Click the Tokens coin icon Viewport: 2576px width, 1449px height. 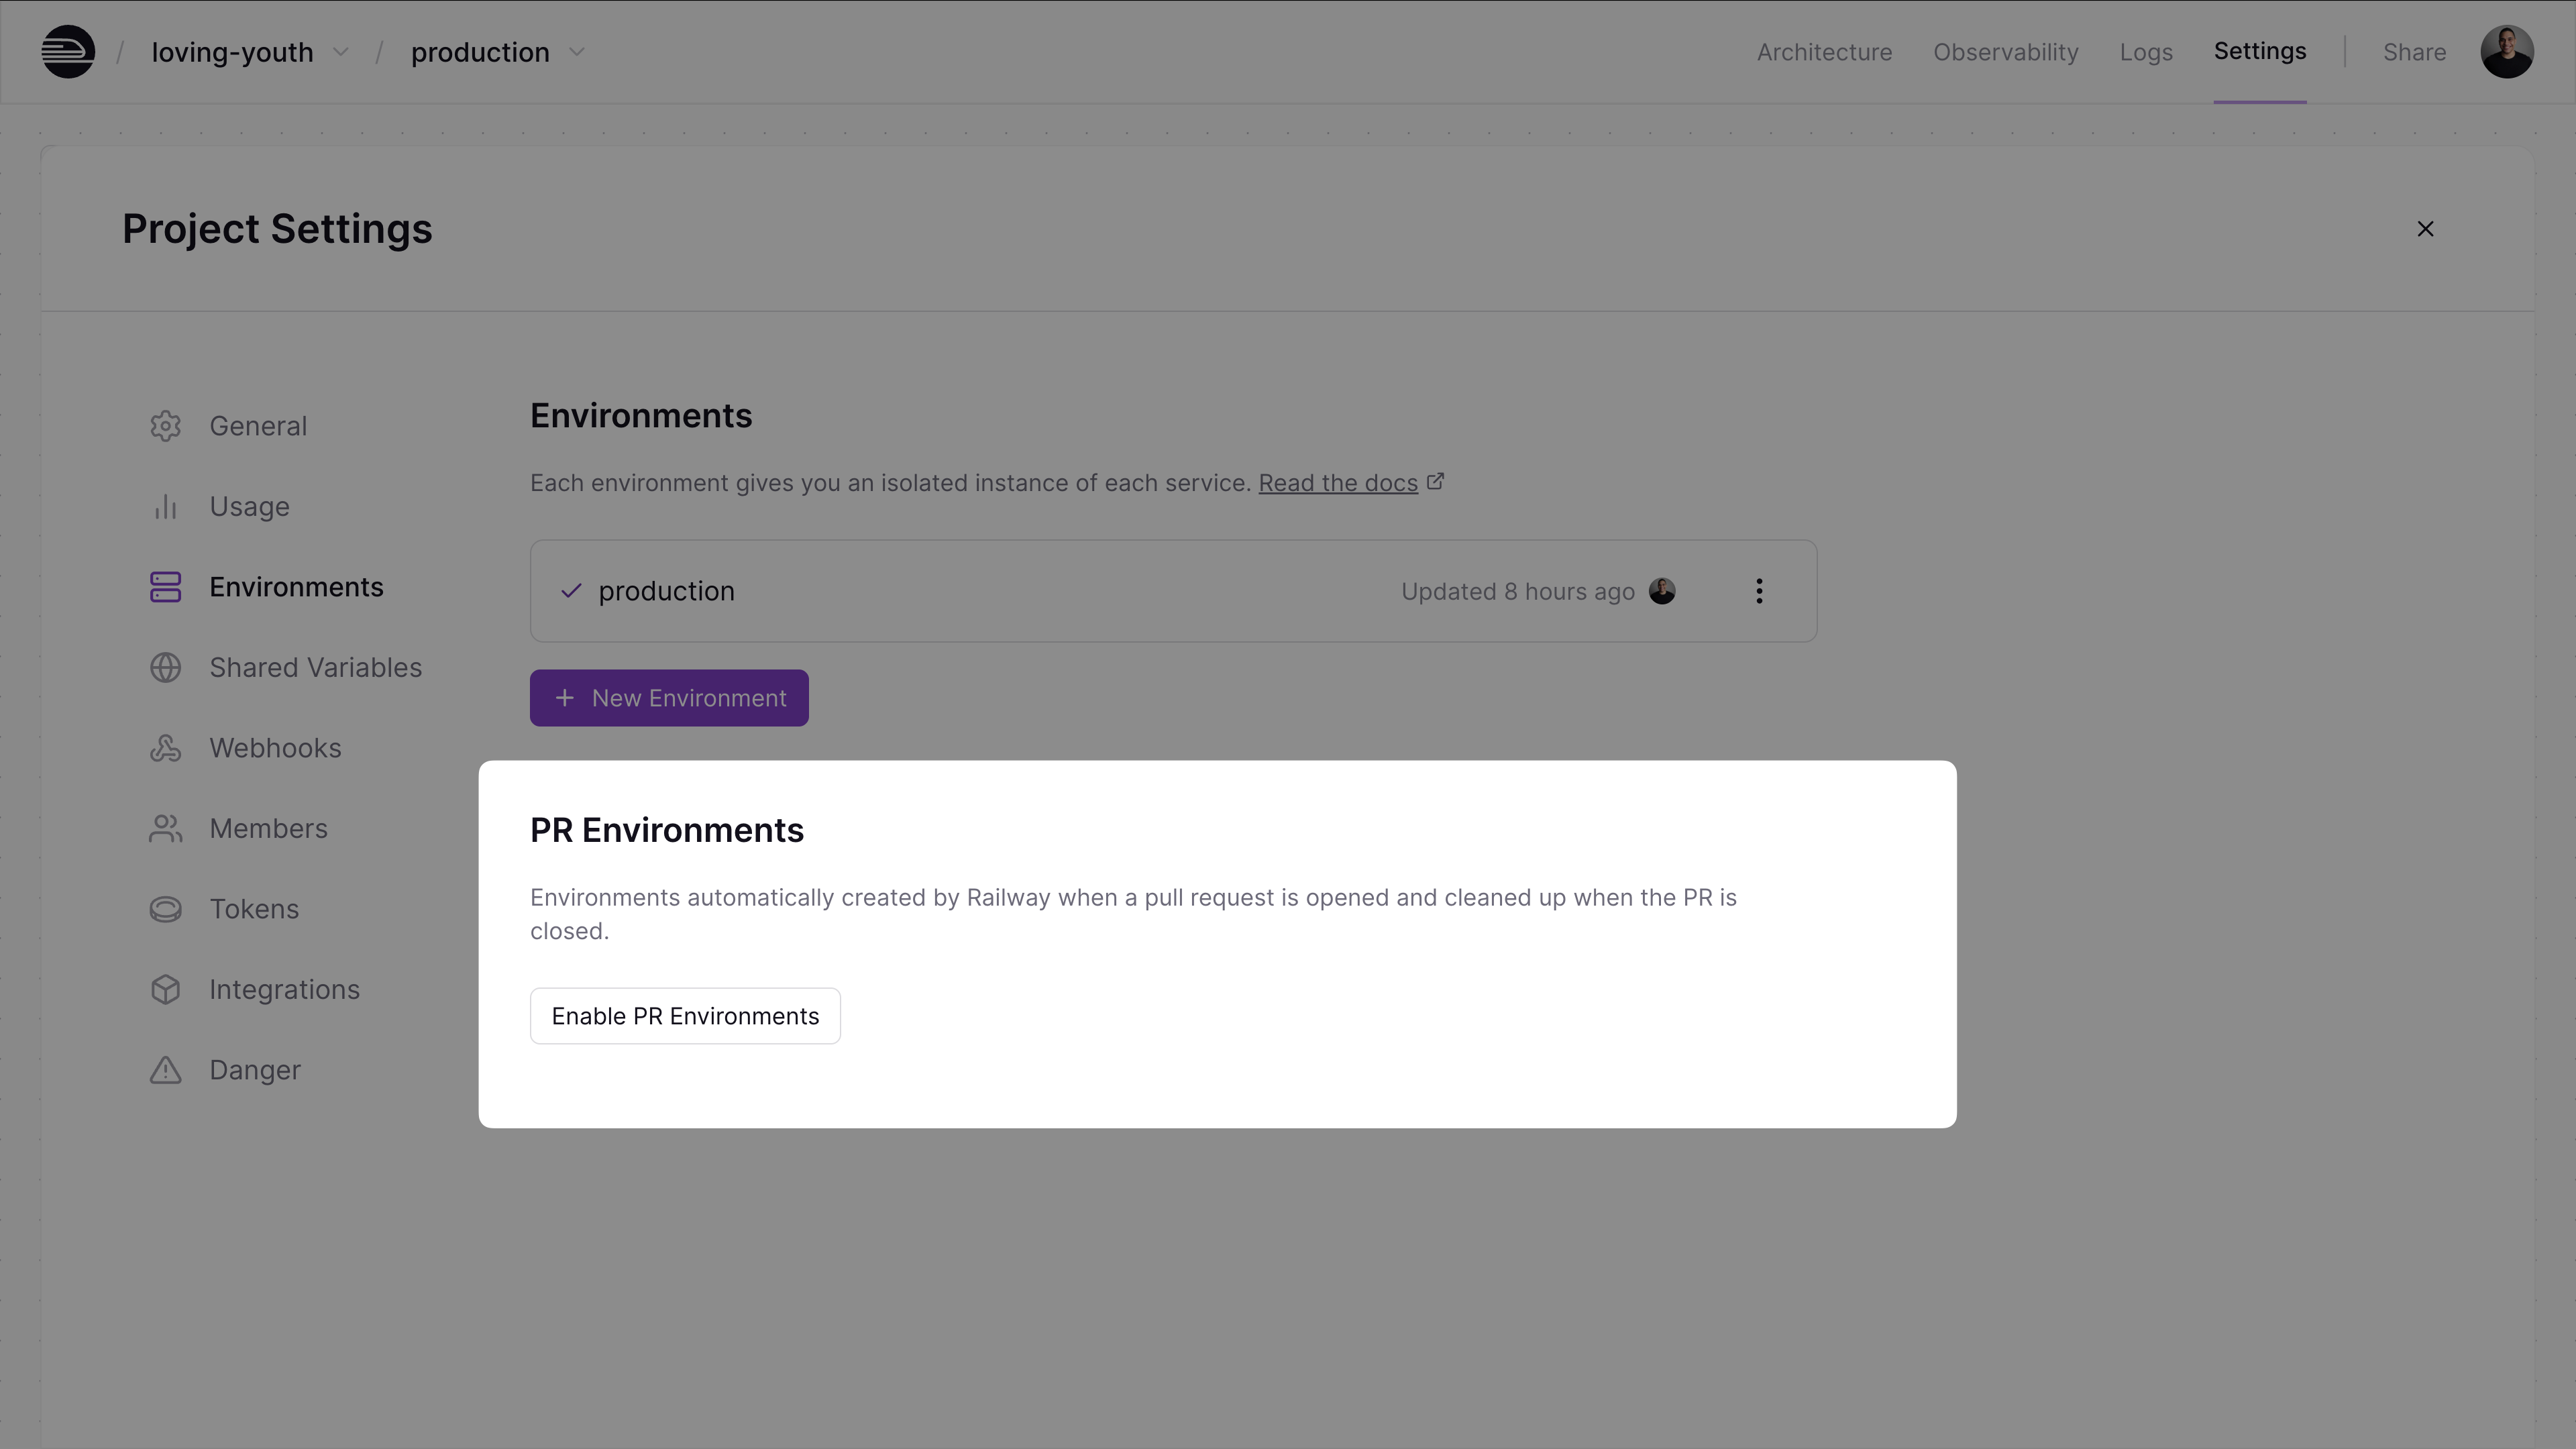coord(166,909)
